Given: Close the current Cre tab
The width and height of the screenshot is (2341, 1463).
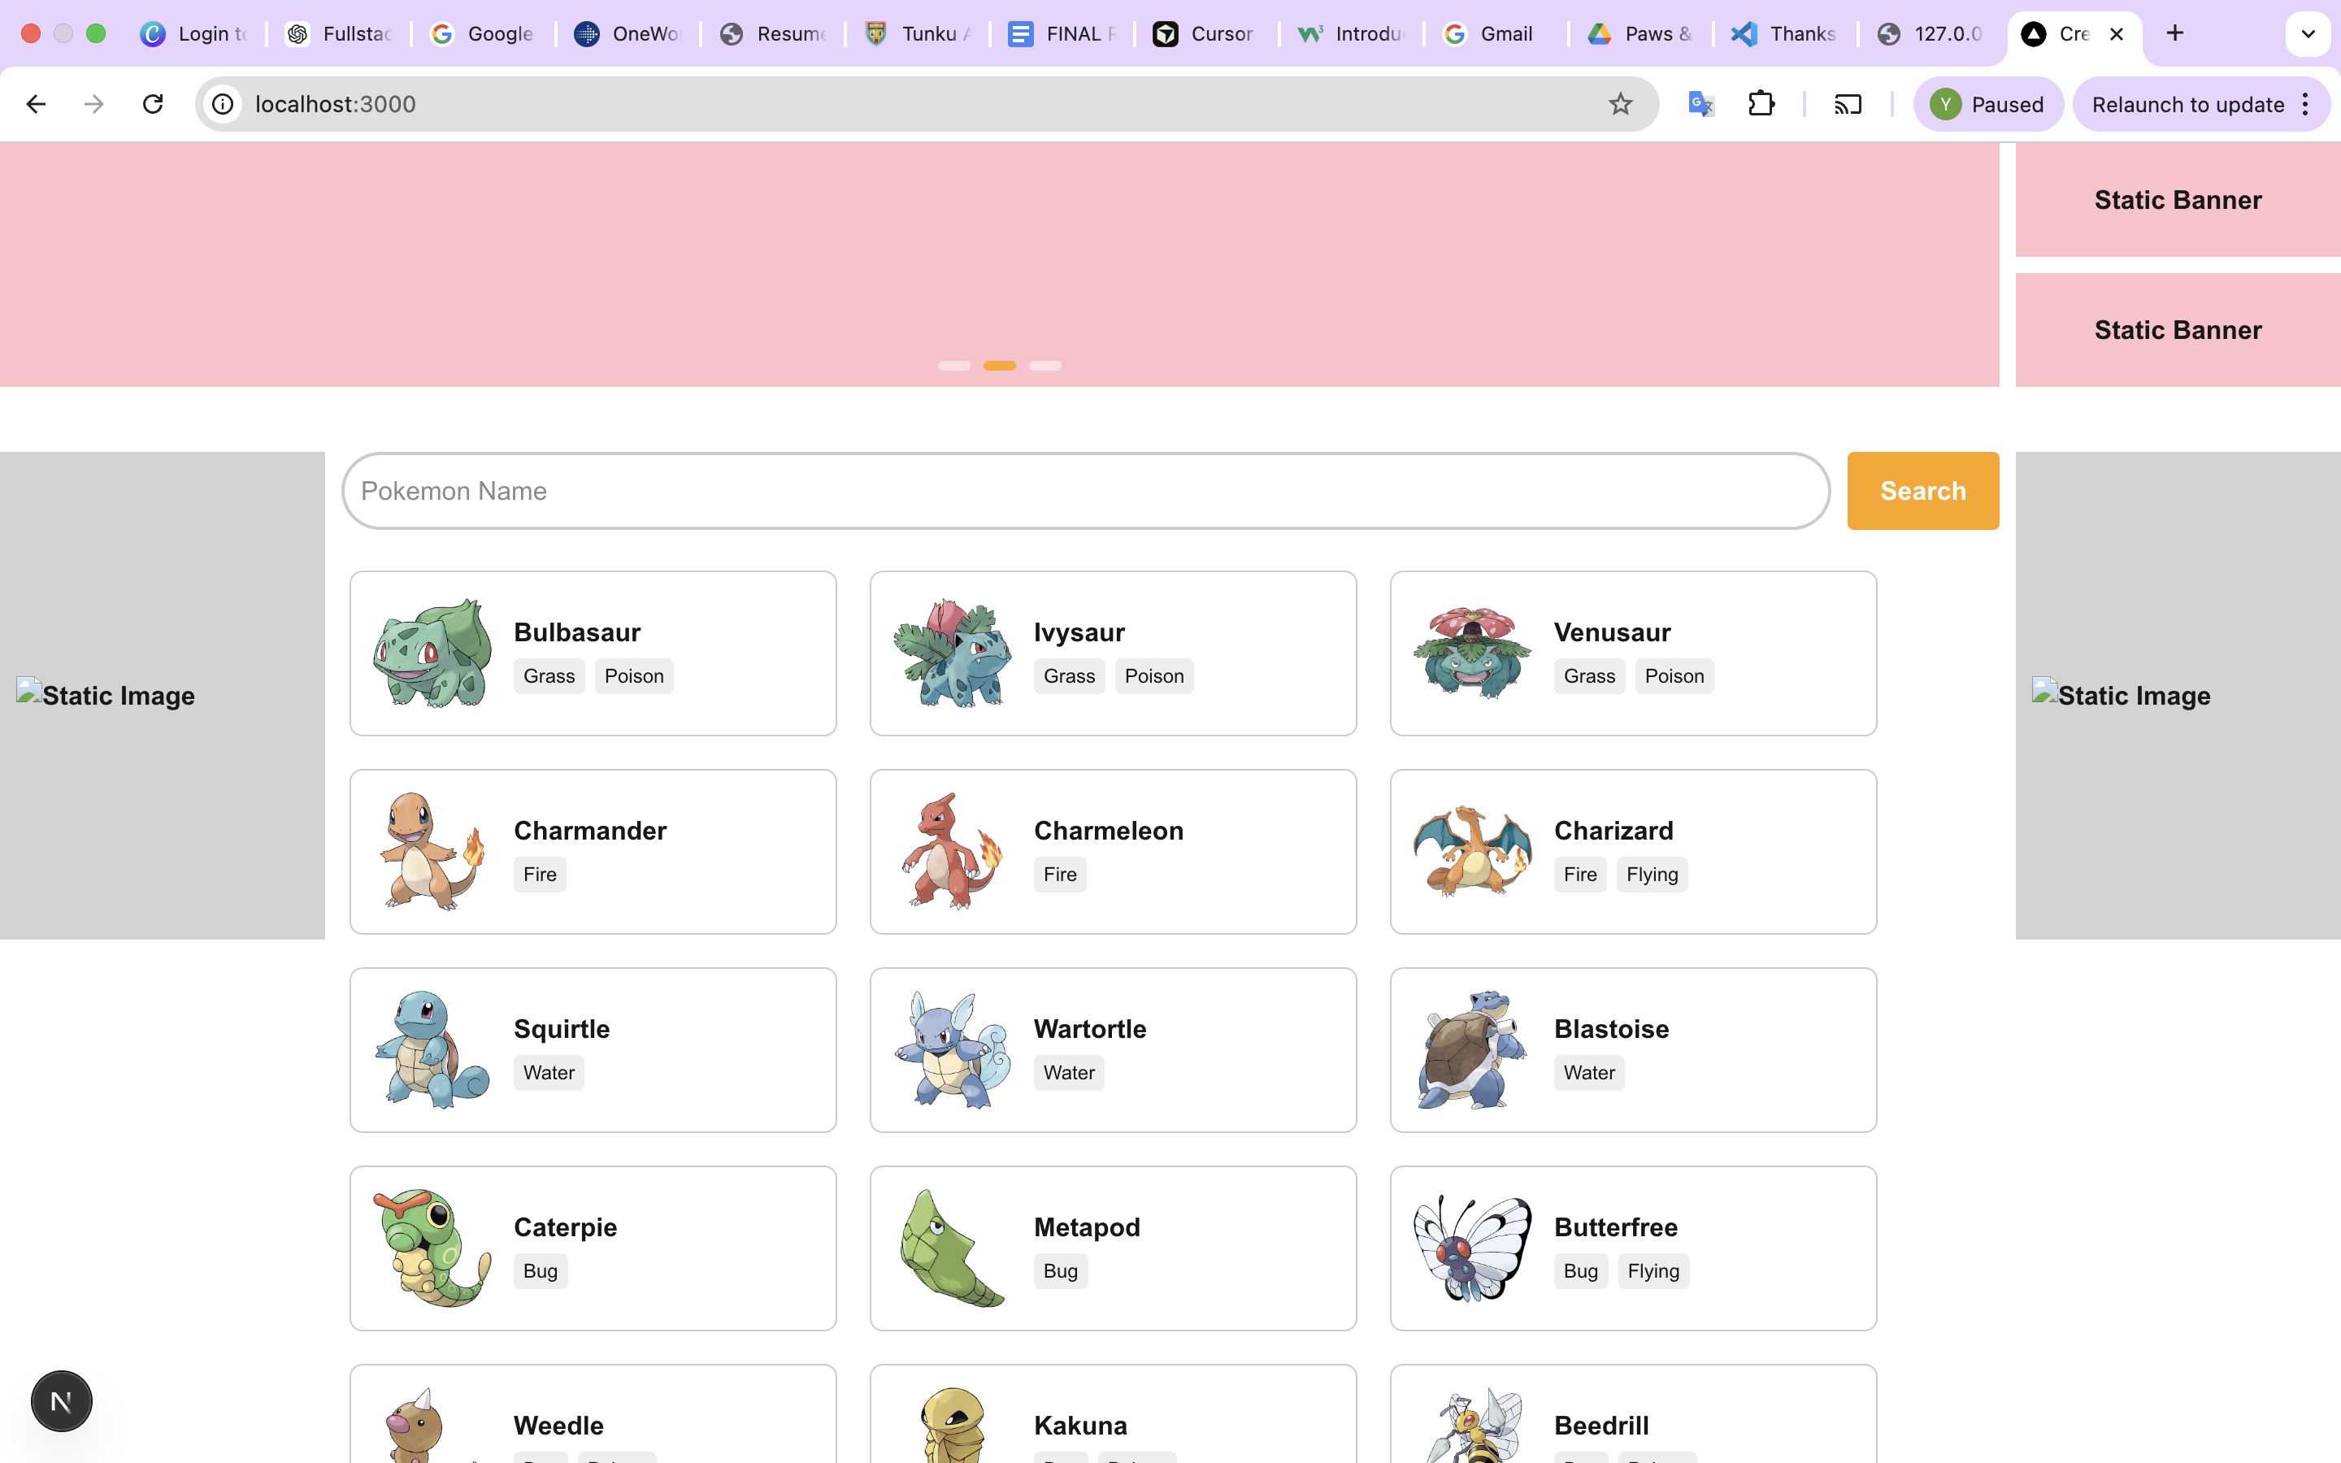Looking at the screenshot, I should (x=2117, y=34).
